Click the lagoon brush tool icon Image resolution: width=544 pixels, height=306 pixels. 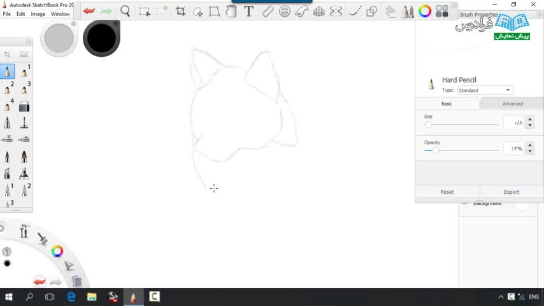[x=42, y=238]
